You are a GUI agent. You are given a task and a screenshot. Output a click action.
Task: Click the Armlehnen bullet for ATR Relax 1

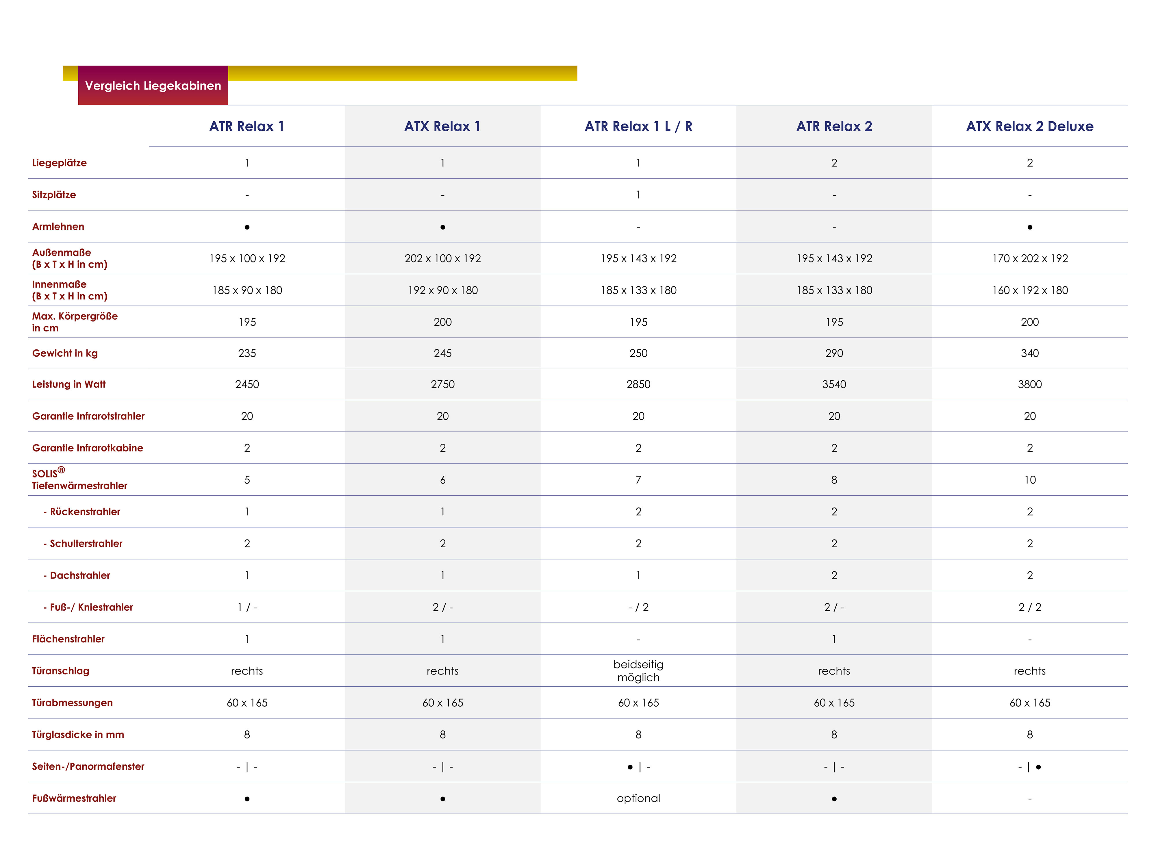pyautogui.click(x=247, y=227)
